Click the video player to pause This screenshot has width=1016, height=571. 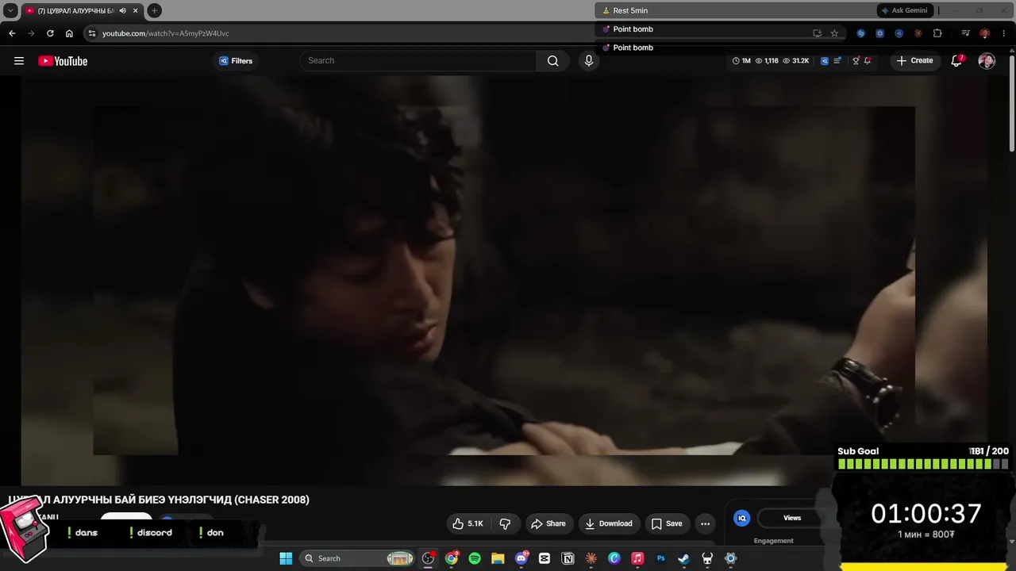[504, 281]
